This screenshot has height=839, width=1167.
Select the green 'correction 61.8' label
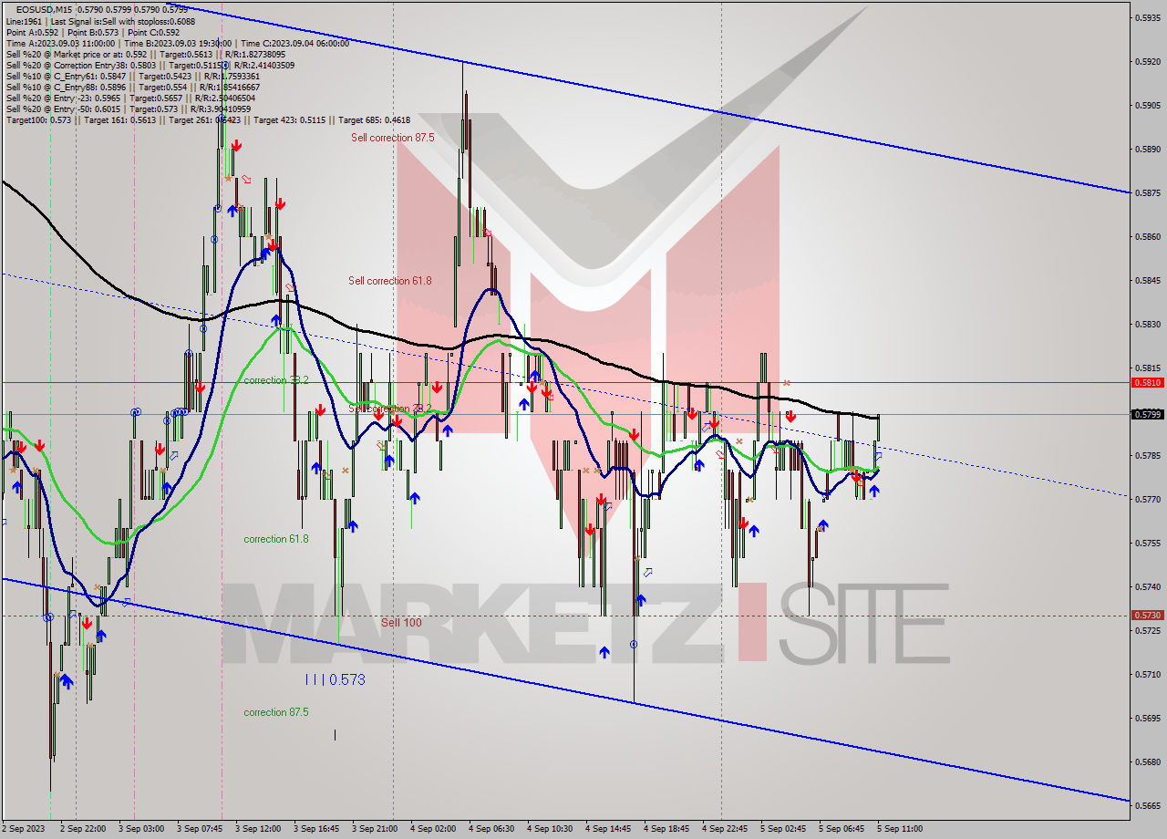[275, 539]
